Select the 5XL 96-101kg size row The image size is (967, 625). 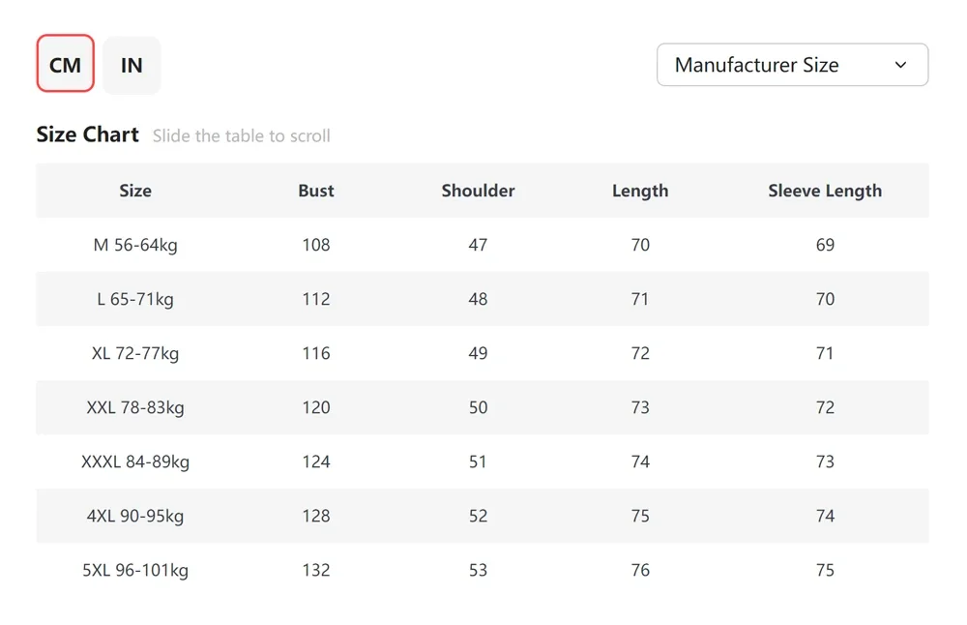(135, 570)
